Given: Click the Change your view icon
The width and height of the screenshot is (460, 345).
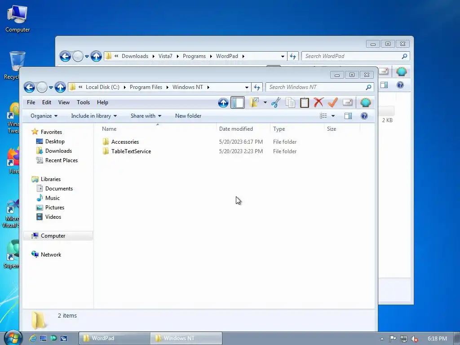Looking at the screenshot, I should click(323, 116).
